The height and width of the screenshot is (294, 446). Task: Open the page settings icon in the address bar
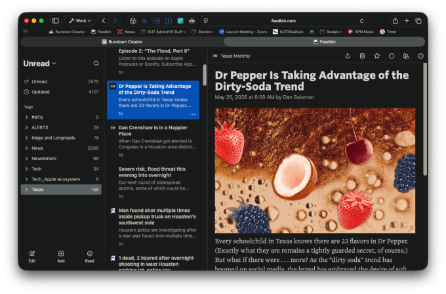(206, 21)
